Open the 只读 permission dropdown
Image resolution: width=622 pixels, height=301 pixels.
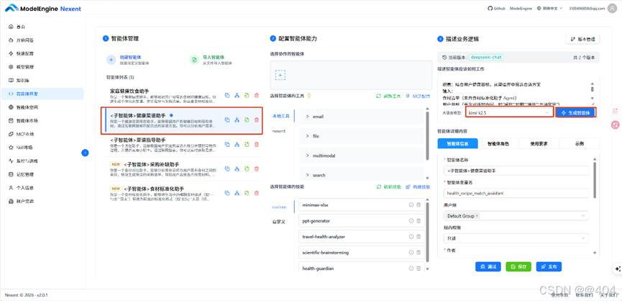pyautogui.click(x=516, y=238)
